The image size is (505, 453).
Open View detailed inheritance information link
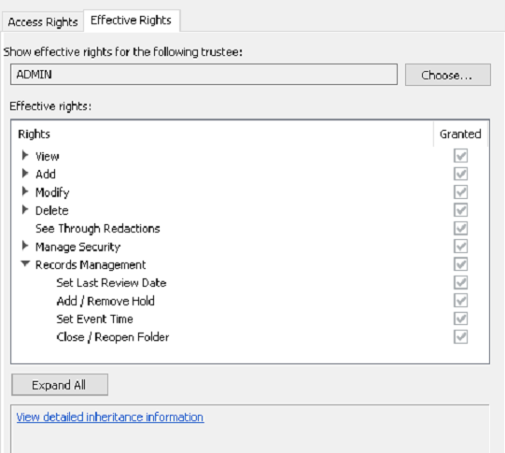tap(110, 418)
